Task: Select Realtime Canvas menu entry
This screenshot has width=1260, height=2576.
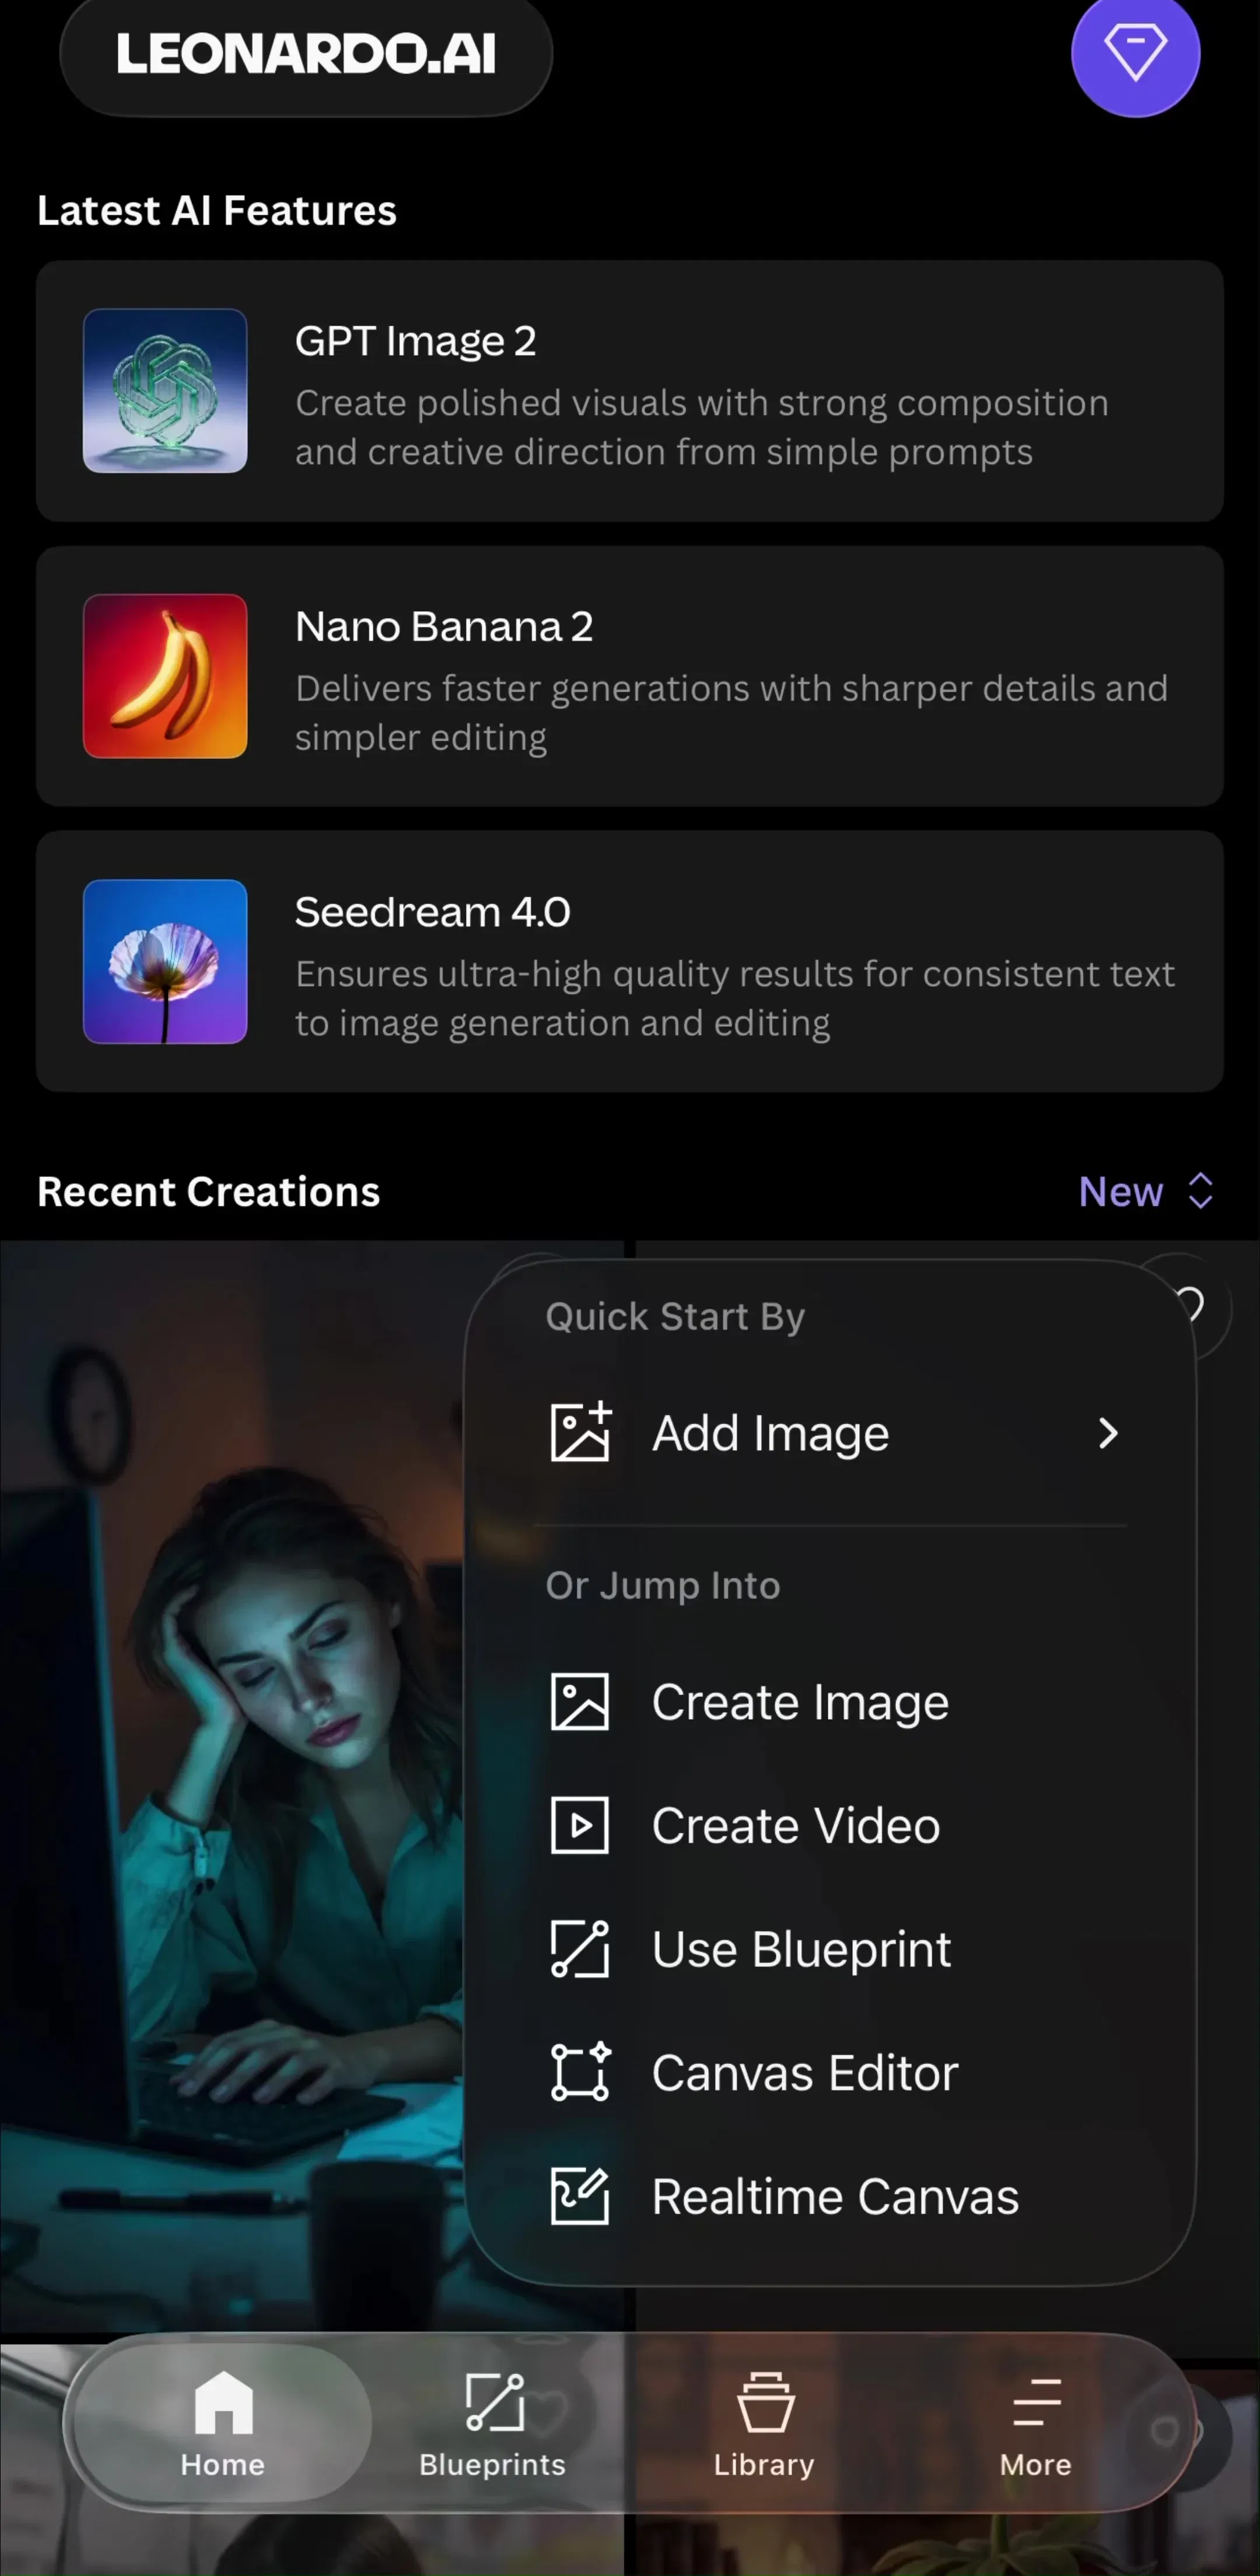Action: [831, 2197]
